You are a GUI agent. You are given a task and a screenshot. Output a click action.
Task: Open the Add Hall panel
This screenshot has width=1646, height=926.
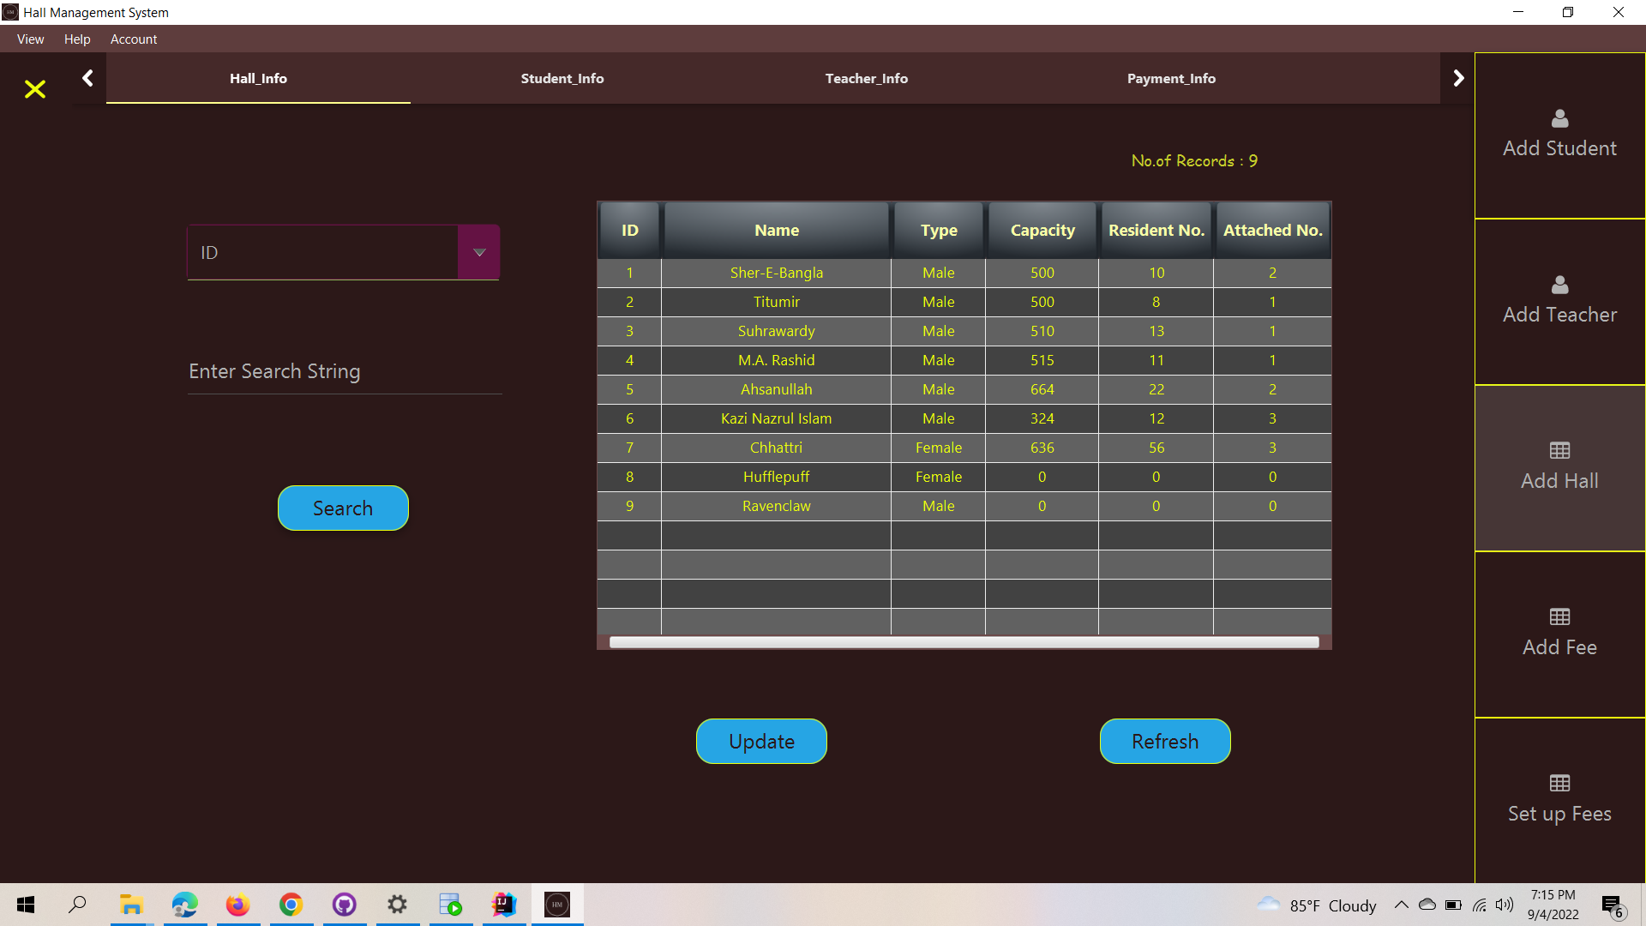(1559, 467)
